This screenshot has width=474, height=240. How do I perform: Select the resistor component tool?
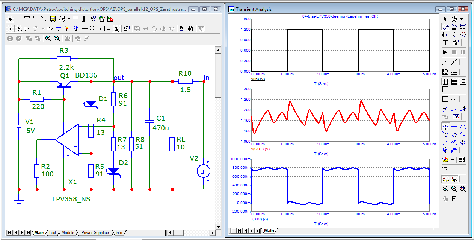point(18,19)
